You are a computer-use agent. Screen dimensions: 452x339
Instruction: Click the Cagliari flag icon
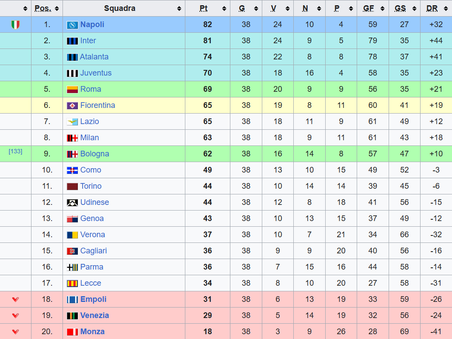72,251
